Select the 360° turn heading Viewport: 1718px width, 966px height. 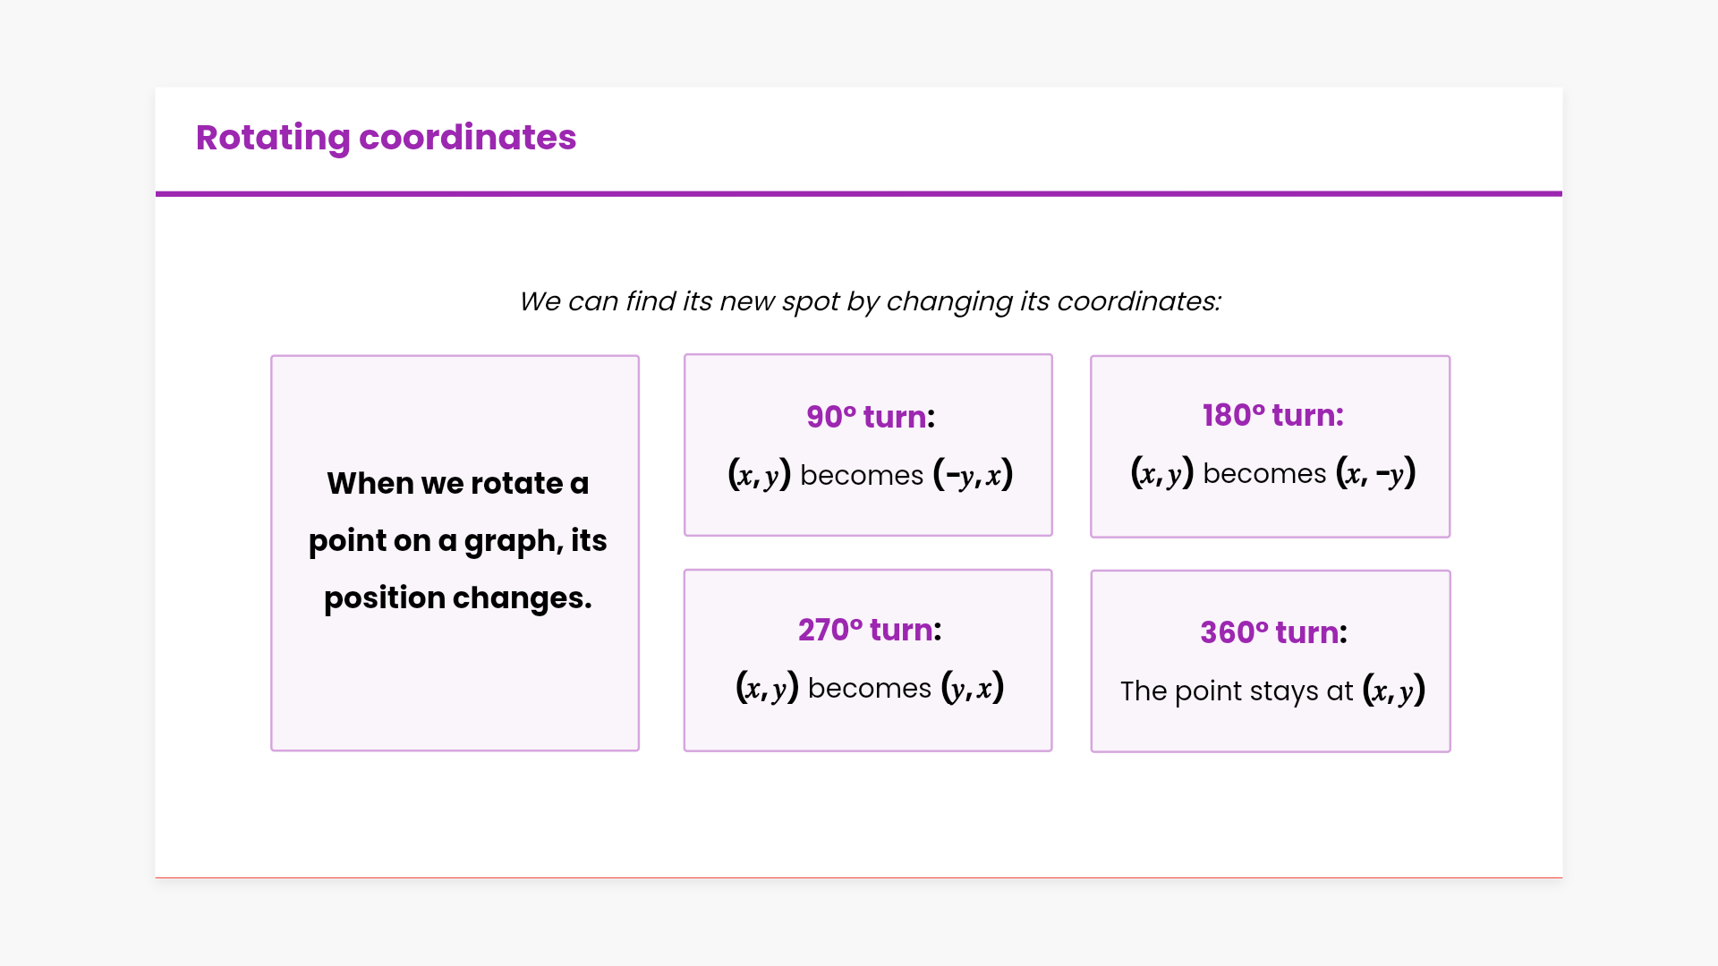(1272, 632)
